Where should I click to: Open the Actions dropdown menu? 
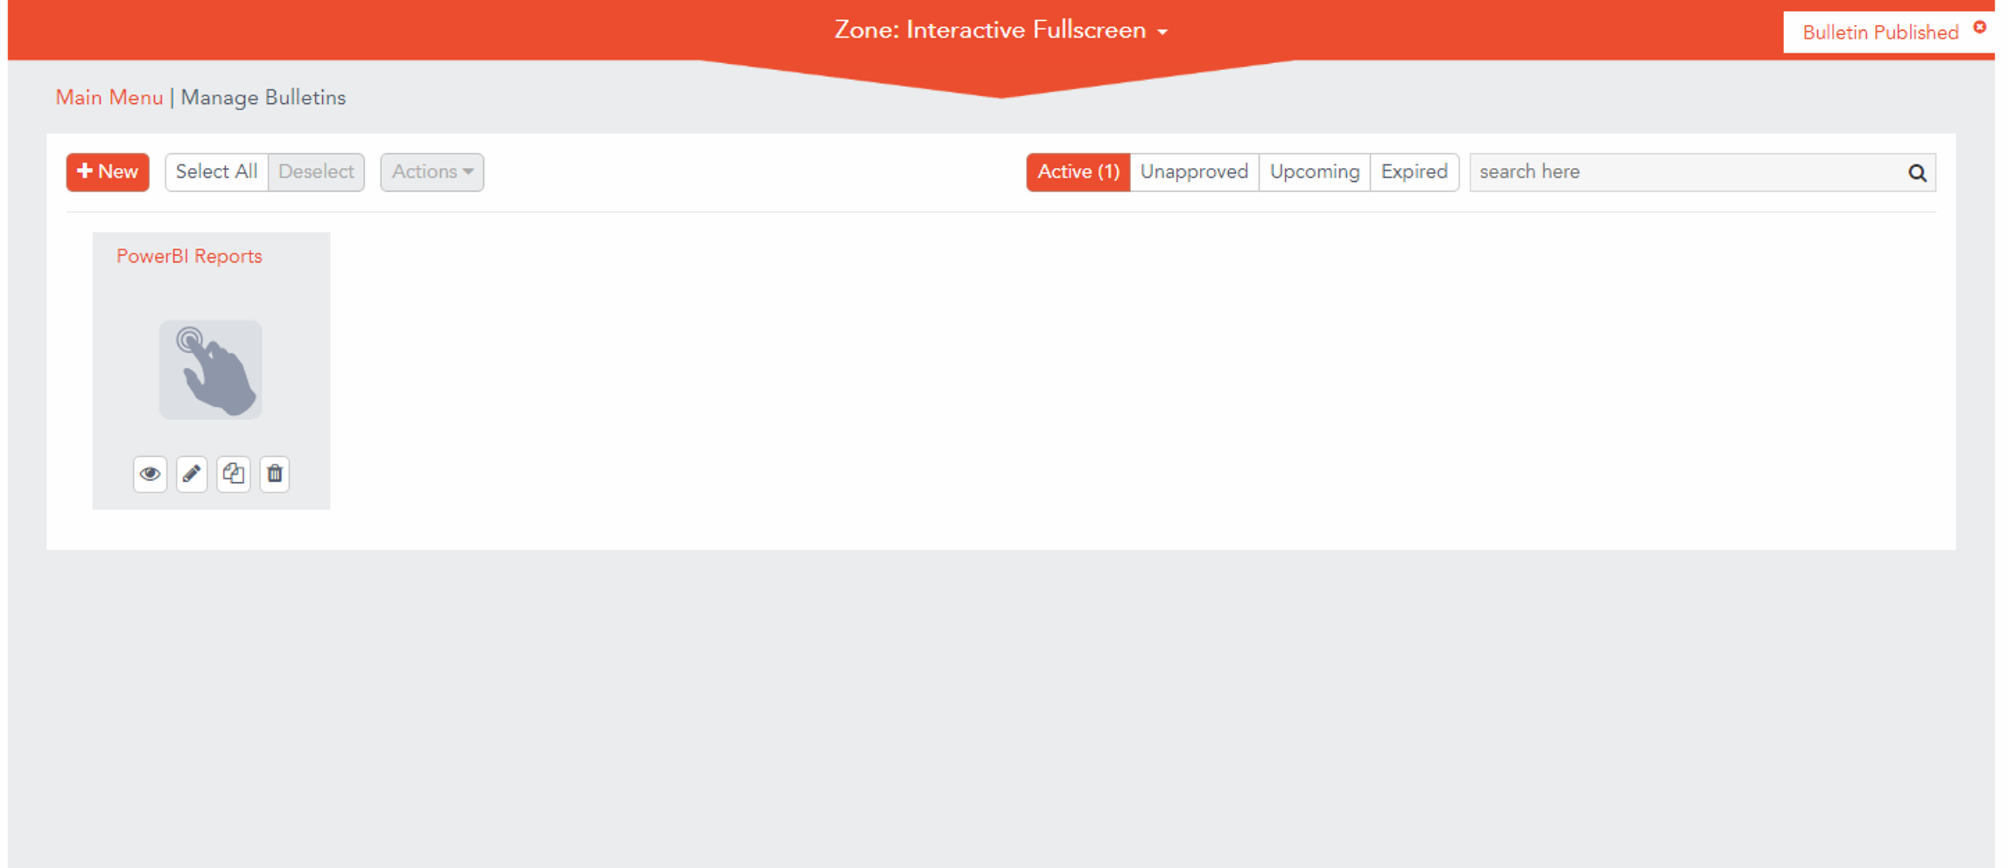(x=432, y=172)
